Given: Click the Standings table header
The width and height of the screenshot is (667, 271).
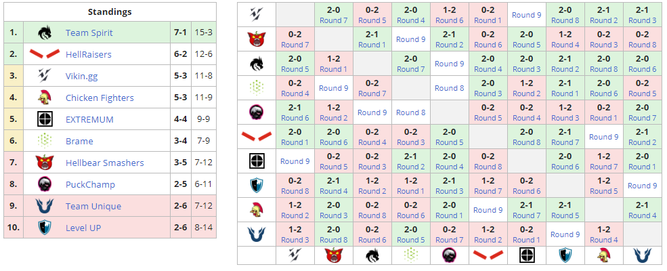Looking at the screenshot, I should [110, 12].
